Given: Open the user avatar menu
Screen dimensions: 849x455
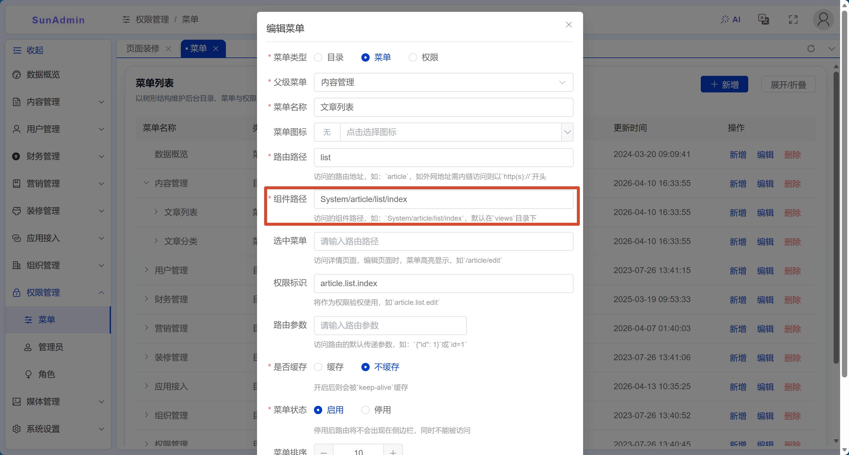Looking at the screenshot, I should pyautogui.click(x=823, y=20).
